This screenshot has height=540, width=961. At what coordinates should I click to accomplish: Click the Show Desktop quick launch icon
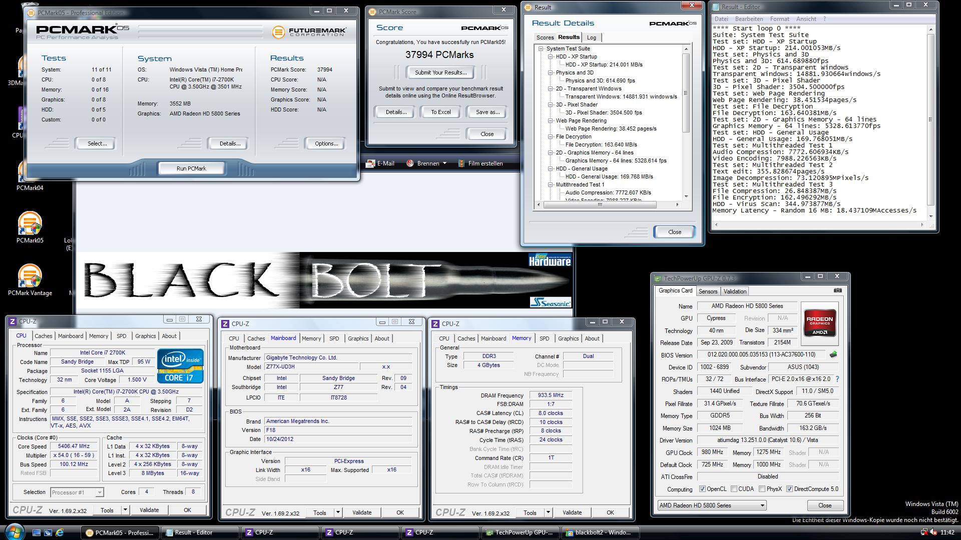(x=37, y=532)
